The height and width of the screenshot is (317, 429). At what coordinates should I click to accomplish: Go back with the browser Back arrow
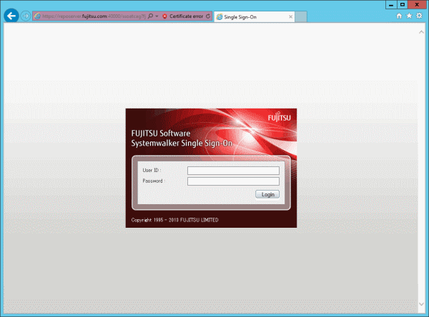click(x=11, y=16)
